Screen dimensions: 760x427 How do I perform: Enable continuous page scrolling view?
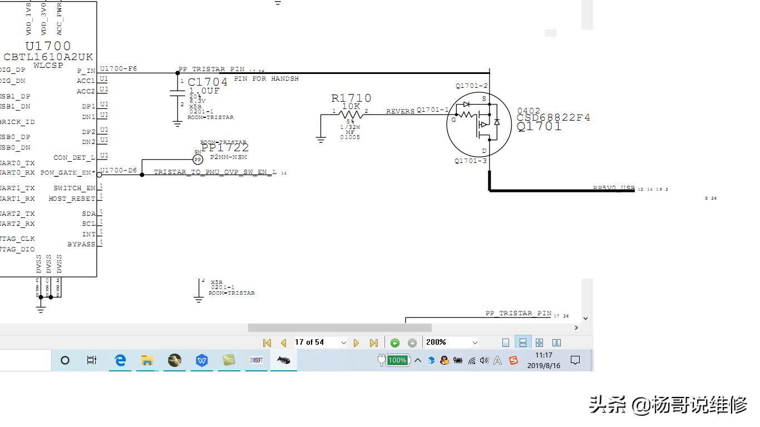(522, 342)
